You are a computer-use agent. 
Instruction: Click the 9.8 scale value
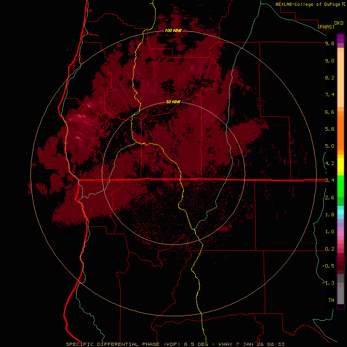(330, 43)
